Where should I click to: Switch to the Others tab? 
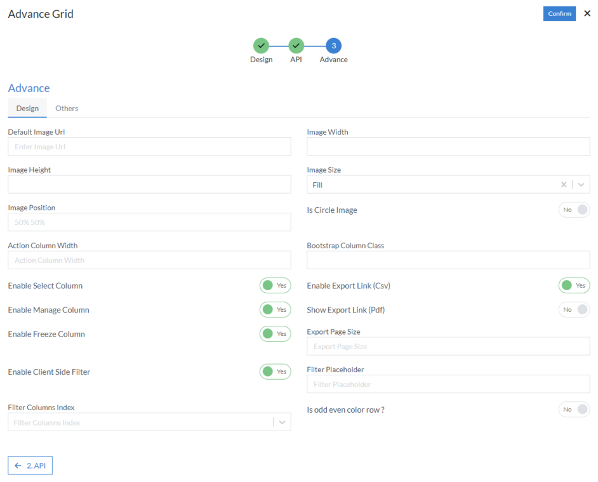coord(67,109)
